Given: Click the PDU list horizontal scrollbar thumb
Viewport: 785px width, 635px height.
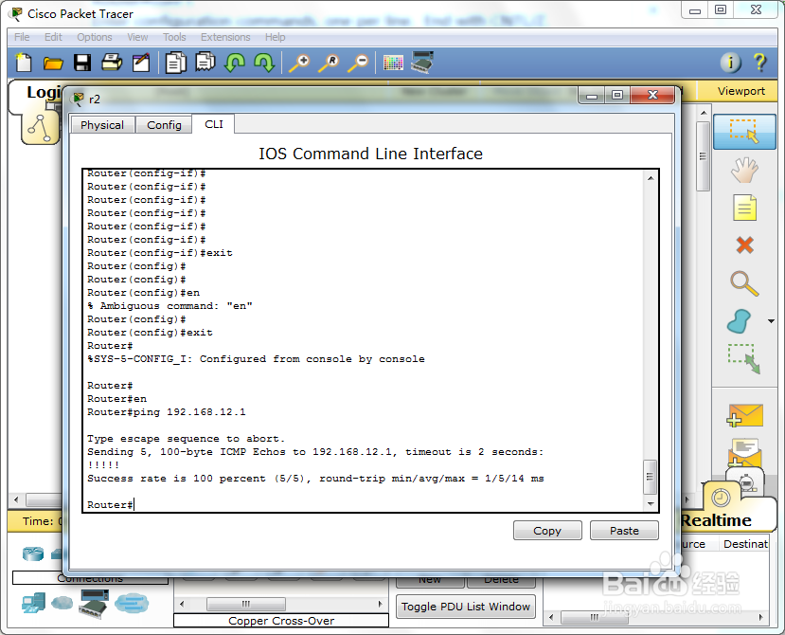Looking at the screenshot, I should point(595,617).
